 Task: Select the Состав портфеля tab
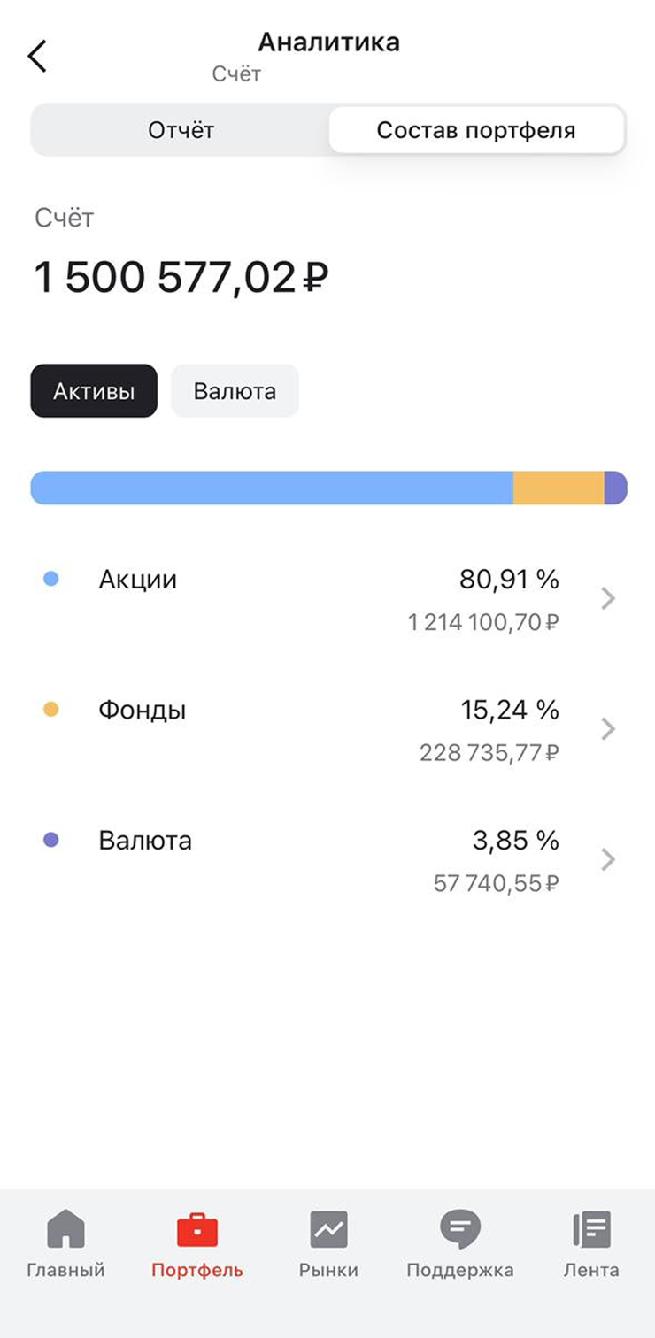476,131
